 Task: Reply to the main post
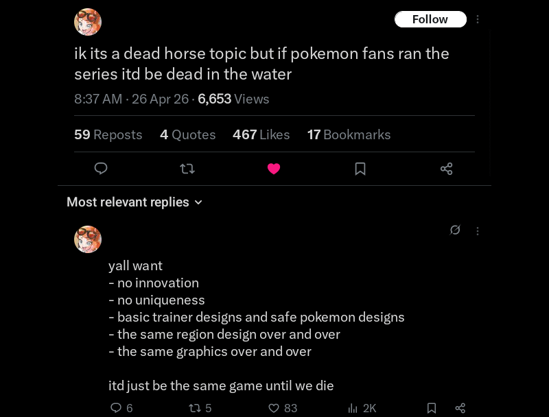click(101, 169)
